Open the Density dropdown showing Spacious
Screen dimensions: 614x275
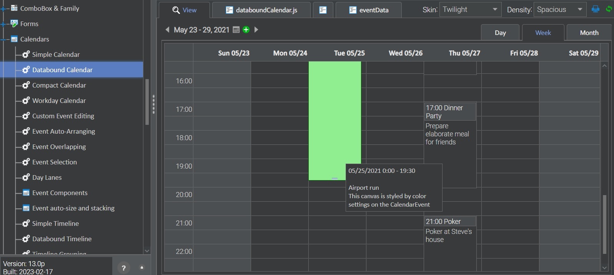click(x=559, y=10)
